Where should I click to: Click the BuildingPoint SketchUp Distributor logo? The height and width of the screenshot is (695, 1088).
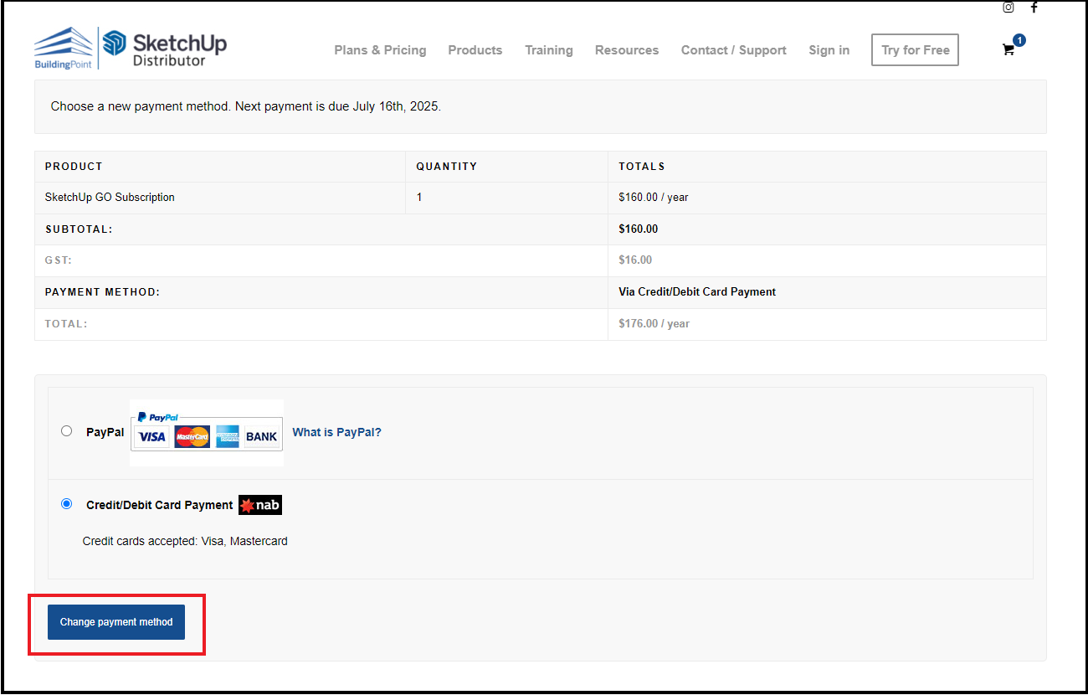[x=131, y=48]
